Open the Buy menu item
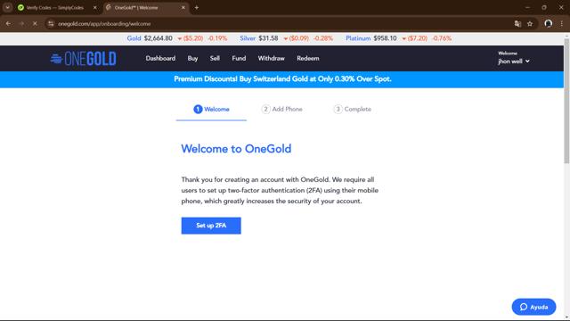Image resolution: width=570 pixels, height=321 pixels. point(192,58)
